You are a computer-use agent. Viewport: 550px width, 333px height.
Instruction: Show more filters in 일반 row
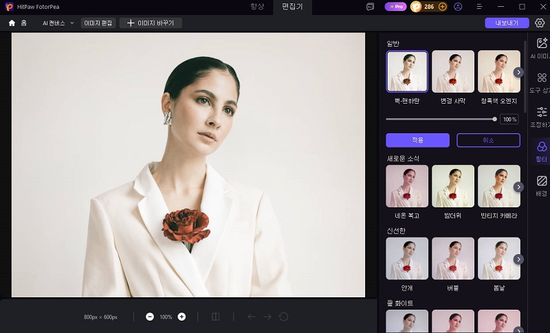point(518,72)
